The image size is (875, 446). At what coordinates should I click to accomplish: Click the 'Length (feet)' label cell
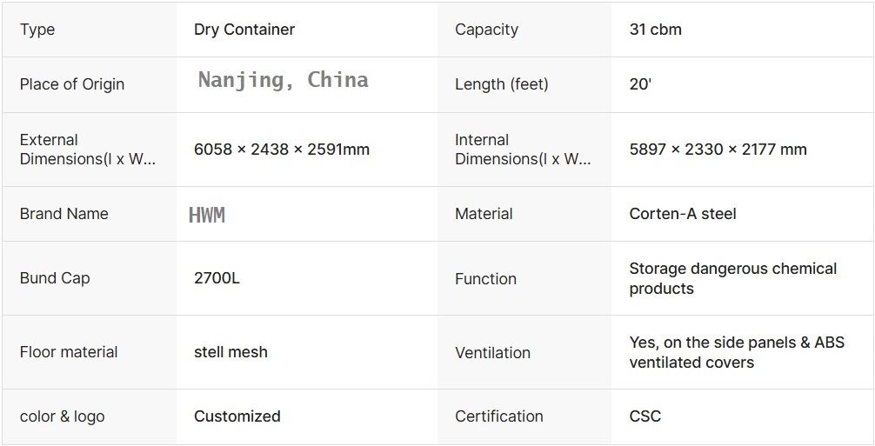(501, 84)
